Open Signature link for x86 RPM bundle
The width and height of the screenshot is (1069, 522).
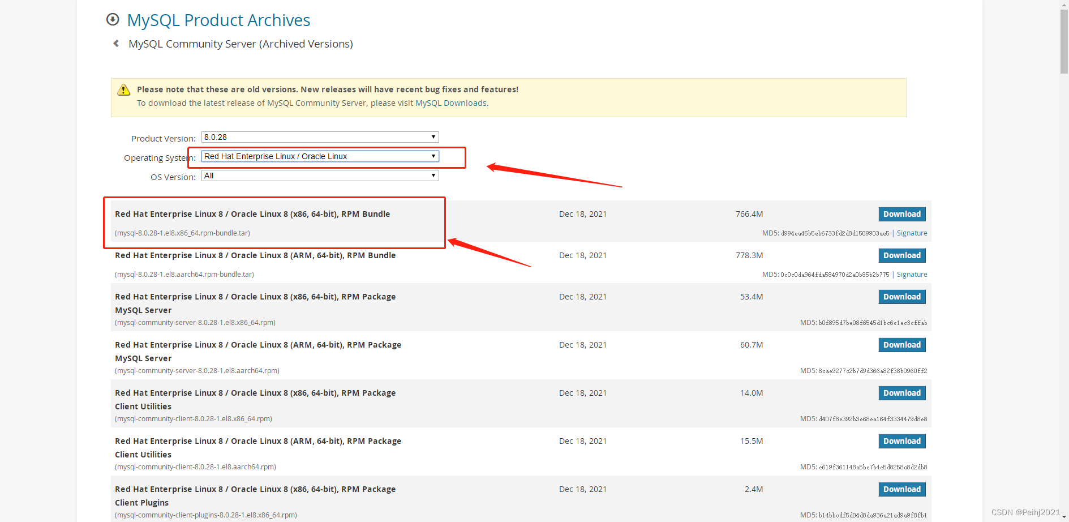tap(912, 233)
